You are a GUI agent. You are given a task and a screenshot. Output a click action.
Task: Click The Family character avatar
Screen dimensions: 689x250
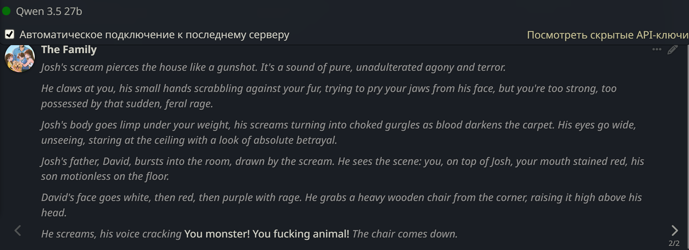tap(20, 58)
